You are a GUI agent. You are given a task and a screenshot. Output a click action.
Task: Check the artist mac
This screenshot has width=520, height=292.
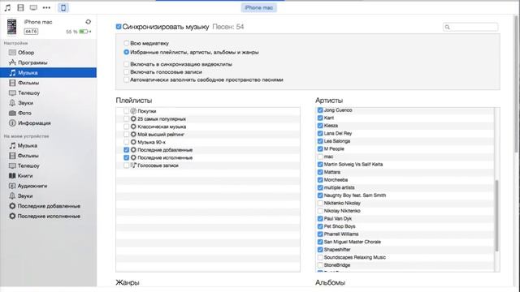(x=320, y=157)
